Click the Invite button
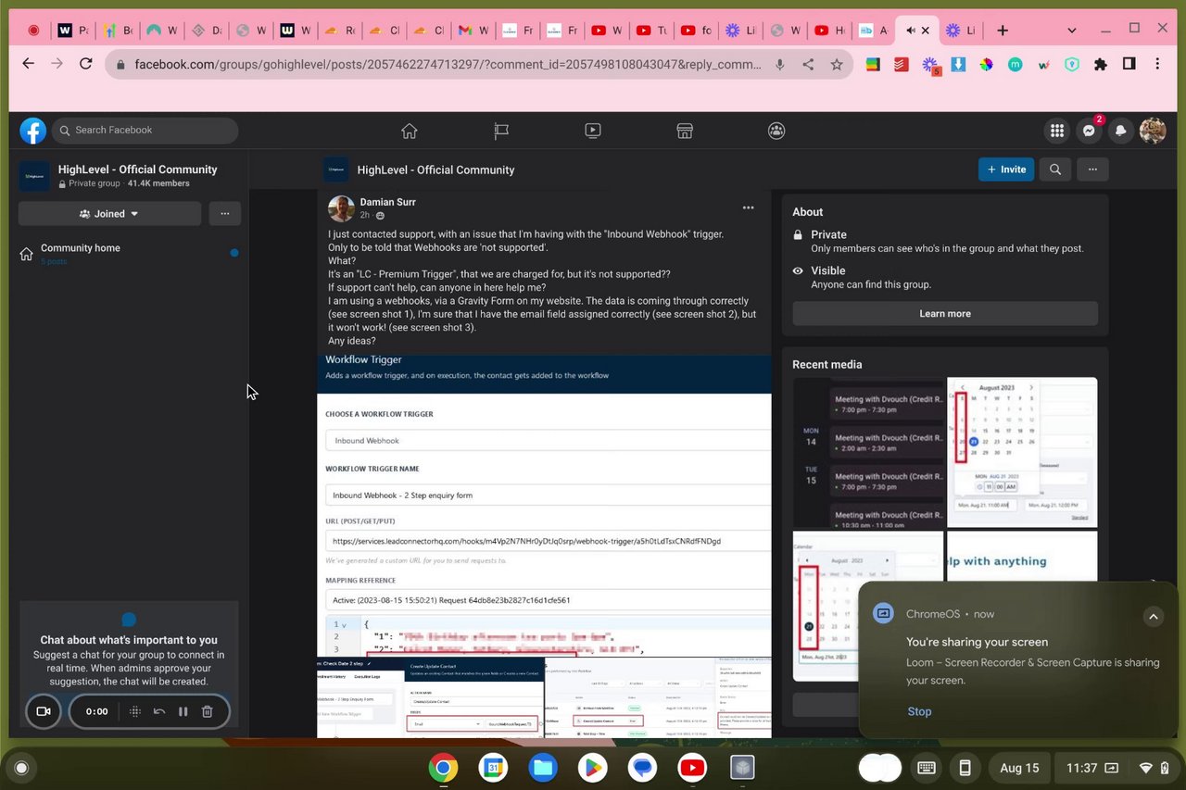The image size is (1186, 790). tap(1006, 169)
